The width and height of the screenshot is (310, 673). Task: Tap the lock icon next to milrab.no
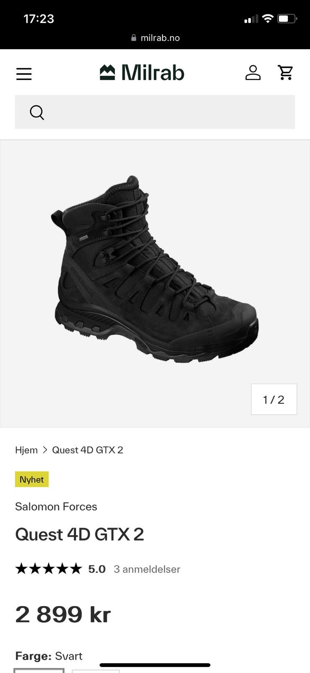tap(134, 38)
